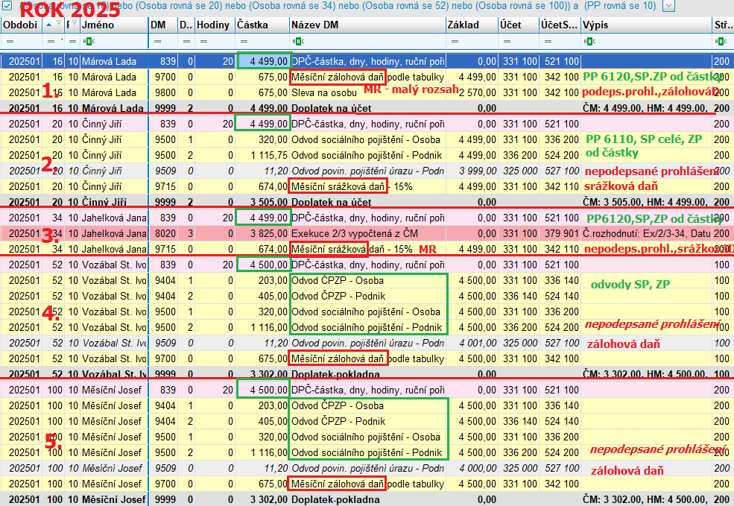
Task: Click the equals operator icon under Základ
Action: click(x=455, y=42)
